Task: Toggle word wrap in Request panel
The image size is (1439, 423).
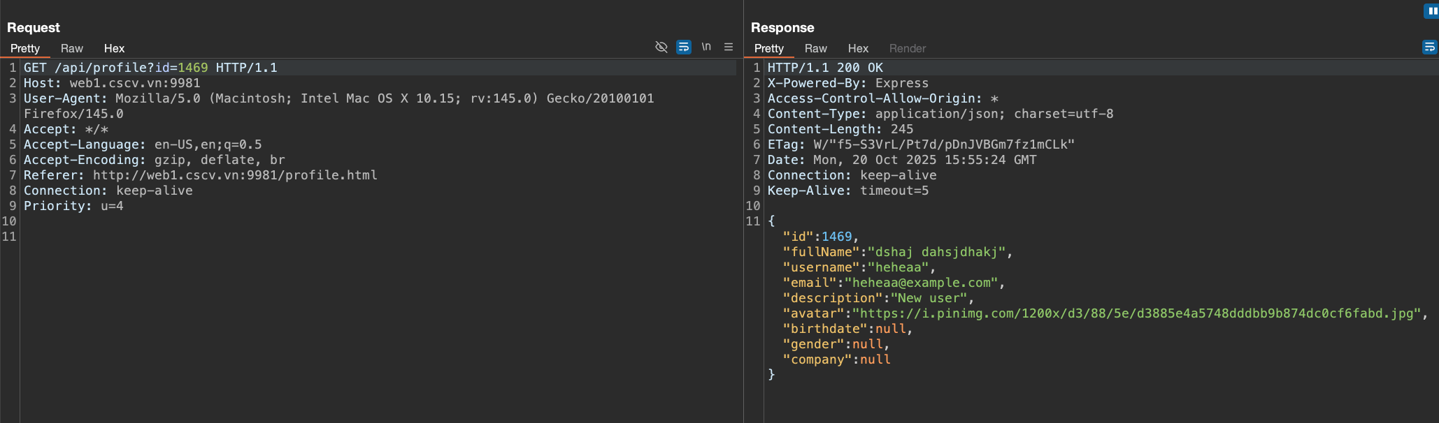Action: [x=684, y=47]
